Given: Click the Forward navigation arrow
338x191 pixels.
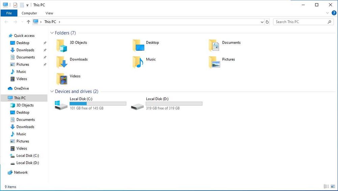Looking at the screenshot, I should coord(15,22).
